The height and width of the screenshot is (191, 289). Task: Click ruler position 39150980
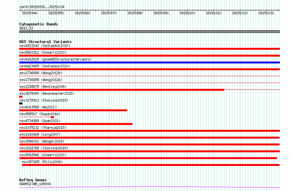coord(135,13)
